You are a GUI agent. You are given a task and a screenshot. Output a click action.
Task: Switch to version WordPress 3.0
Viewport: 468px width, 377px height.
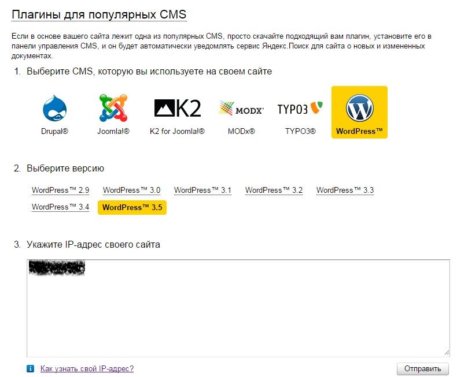pos(131,190)
